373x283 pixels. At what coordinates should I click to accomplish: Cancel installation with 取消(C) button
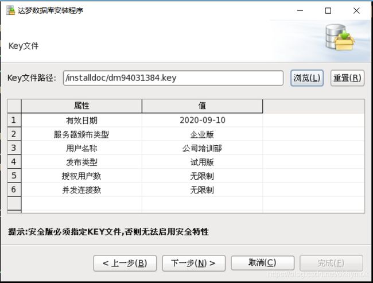point(262,263)
